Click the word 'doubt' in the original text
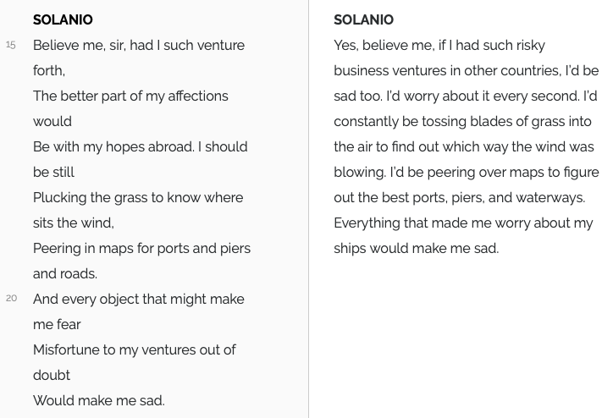 pos(52,376)
